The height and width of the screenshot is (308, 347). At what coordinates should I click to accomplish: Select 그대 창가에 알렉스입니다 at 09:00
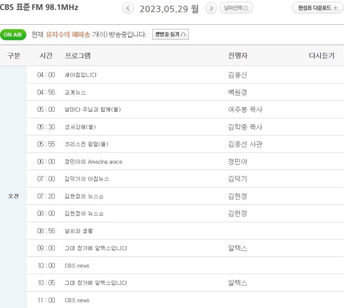pos(95,248)
